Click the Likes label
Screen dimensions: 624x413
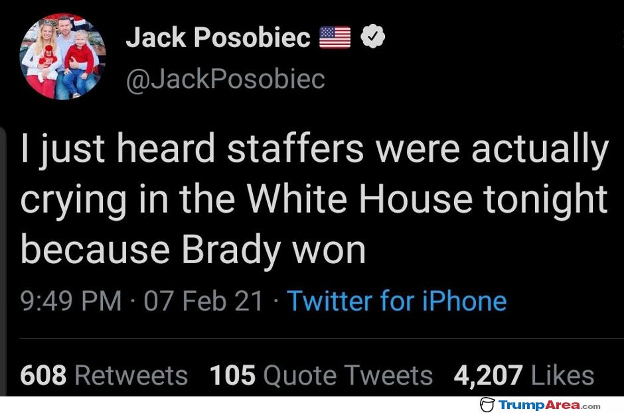pos(563,375)
